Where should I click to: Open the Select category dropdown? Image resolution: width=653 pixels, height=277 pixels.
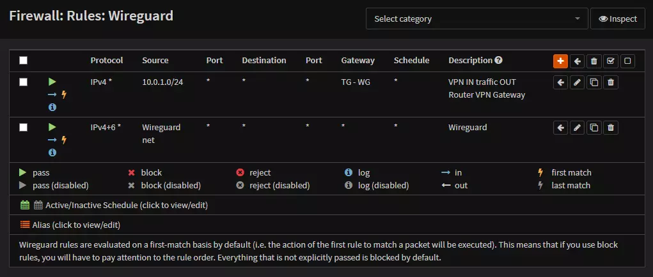tap(477, 19)
